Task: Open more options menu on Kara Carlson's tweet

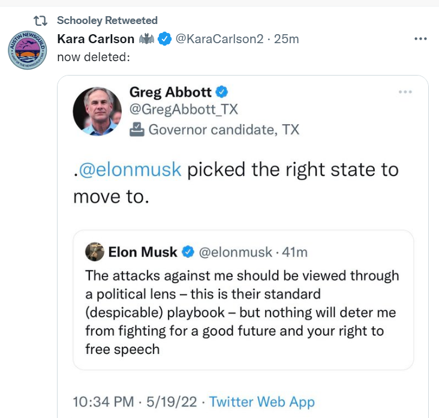Action: pos(421,39)
